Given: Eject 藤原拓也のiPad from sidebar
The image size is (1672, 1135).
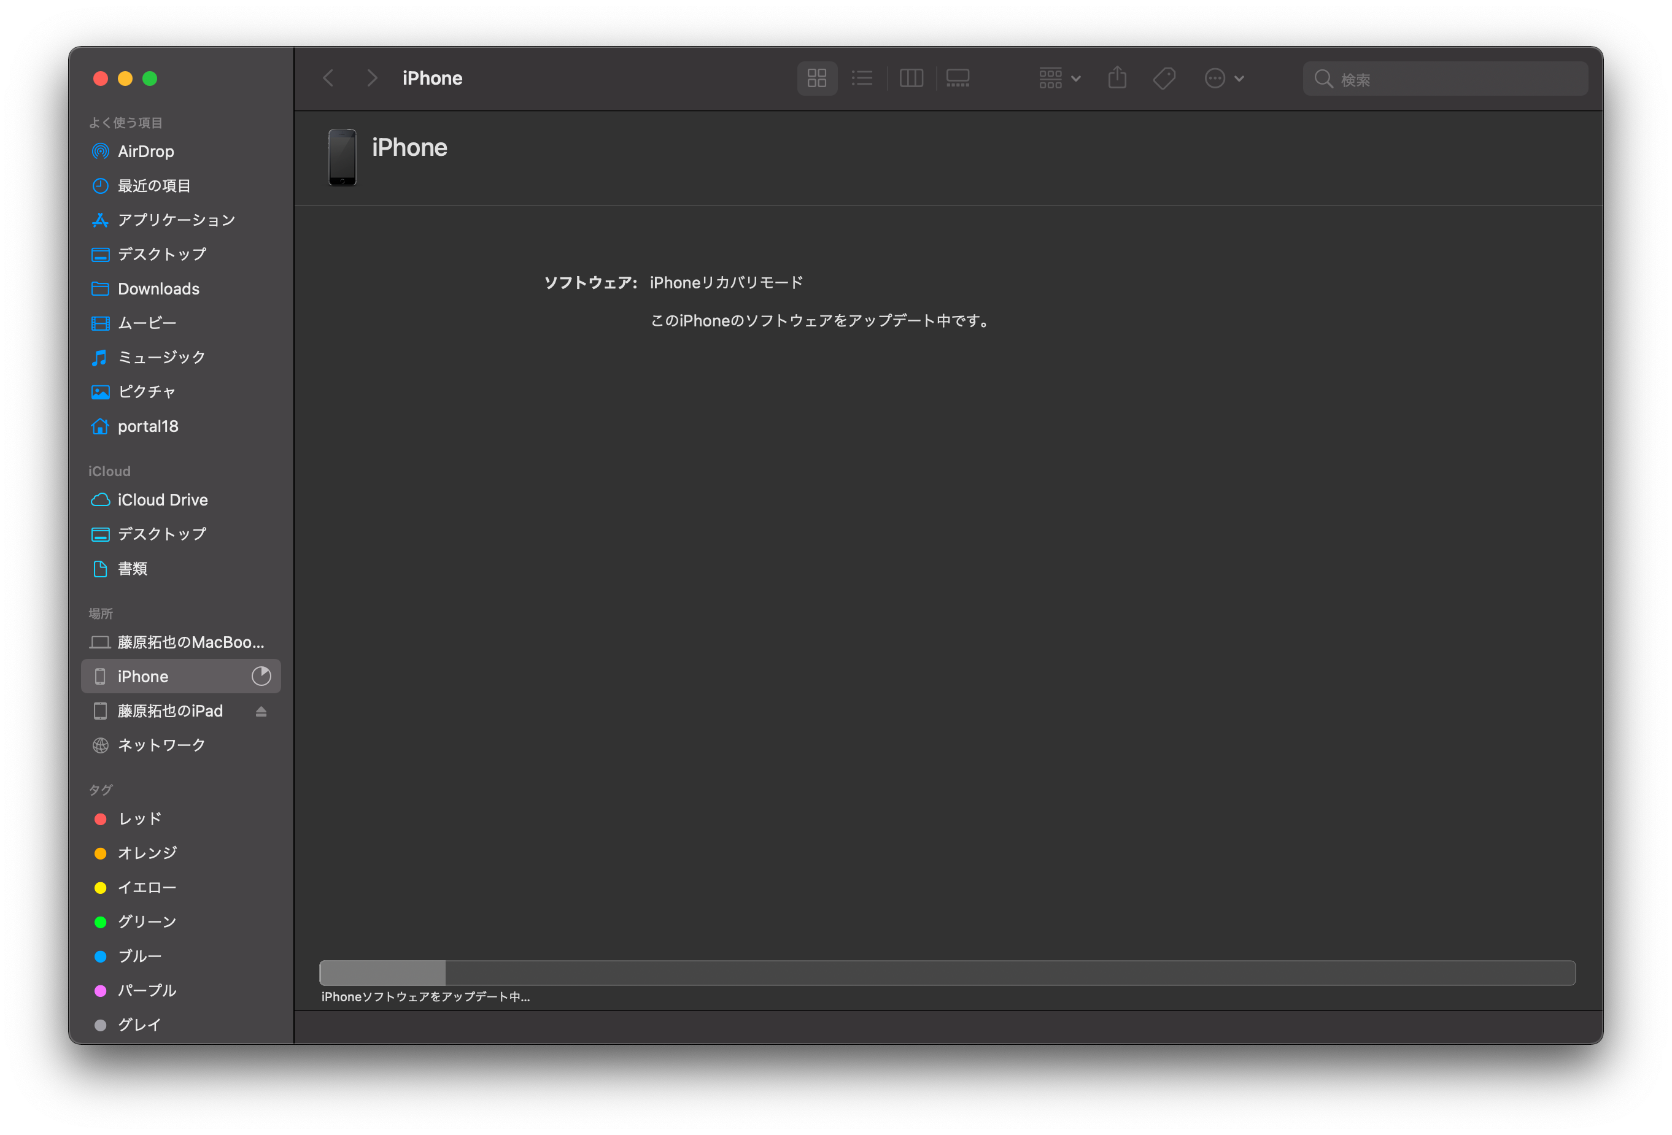Looking at the screenshot, I should pyautogui.click(x=261, y=711).
